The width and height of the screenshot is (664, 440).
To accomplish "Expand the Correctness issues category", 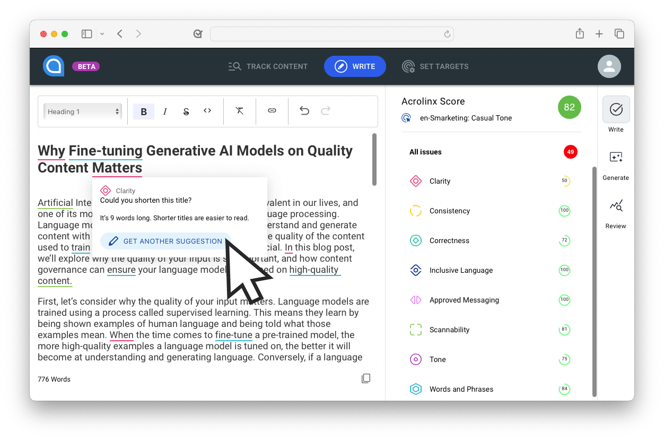I will click(x=449, y=240).
